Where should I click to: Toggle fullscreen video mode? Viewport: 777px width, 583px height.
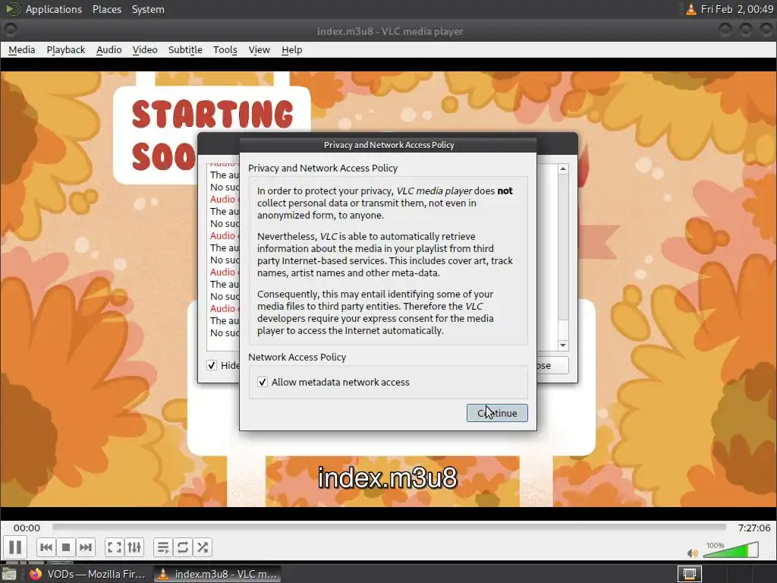point(115,547)
